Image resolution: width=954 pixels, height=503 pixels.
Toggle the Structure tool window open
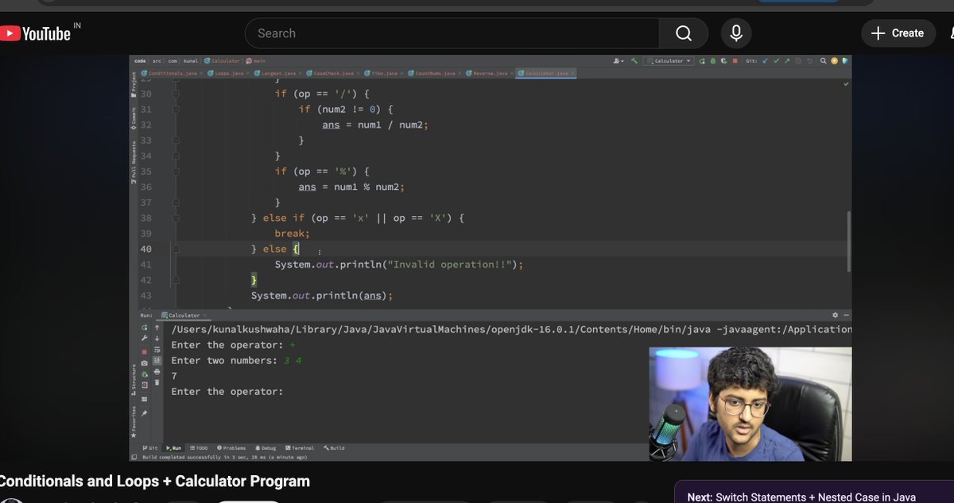(x=134, y=379)
